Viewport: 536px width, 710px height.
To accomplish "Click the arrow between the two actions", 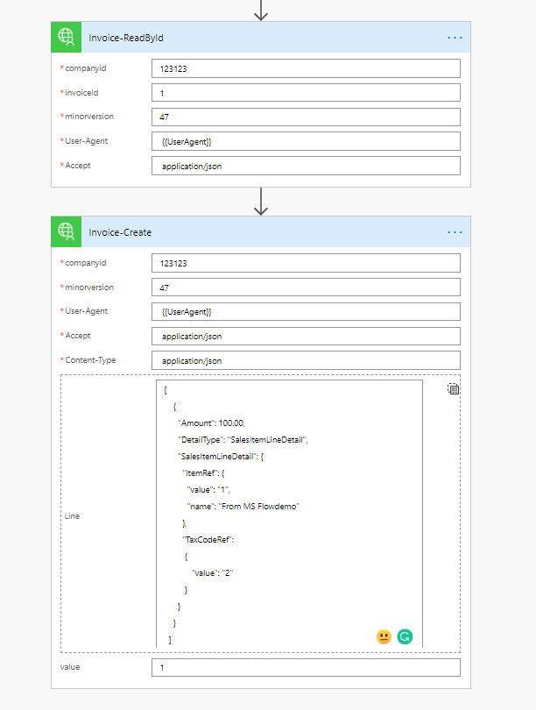I will [261, 201].
